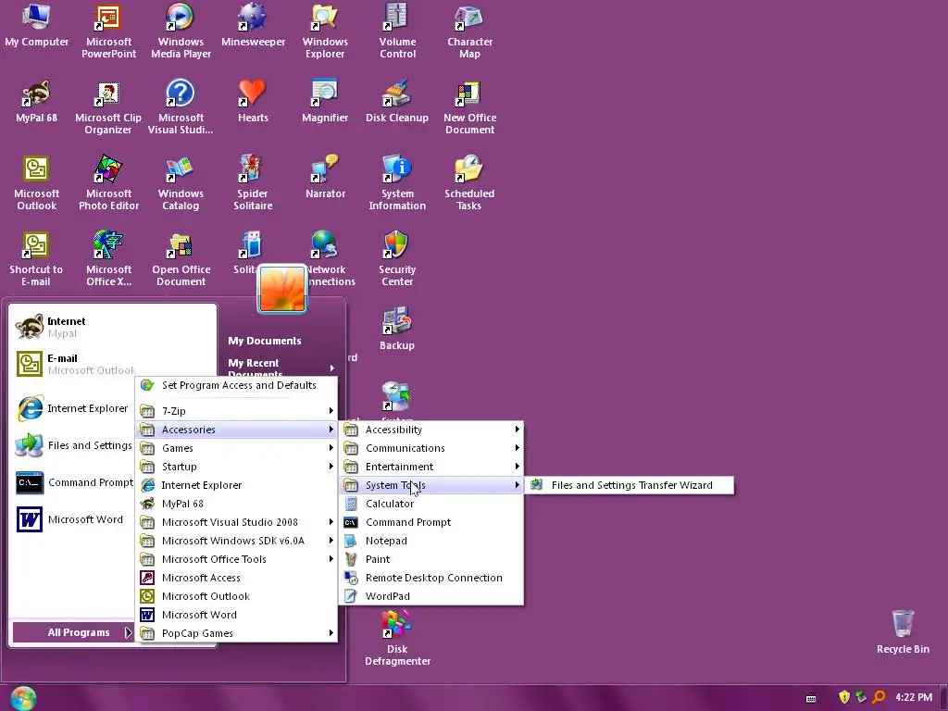Start Paint from Accessories menu
This screenshot has height=711, width=948.
tap(431, 559)
